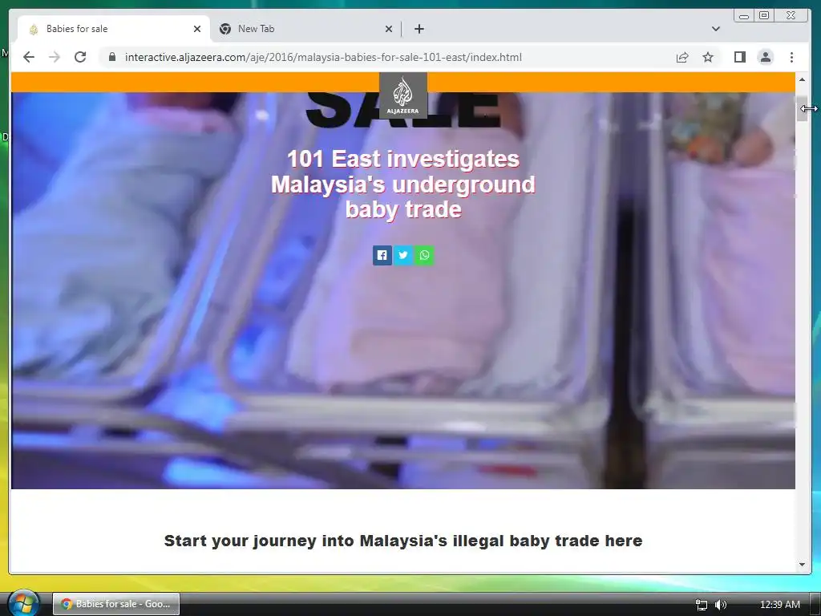Select the Babies for sale taskbar button
This screenshot has height=616, width=821.
[116, 604]
